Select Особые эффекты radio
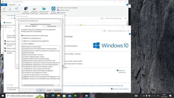Screen dimensions: 174x98 pos(22,44)
